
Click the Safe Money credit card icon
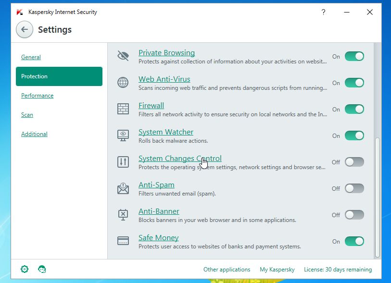[123, 241]
